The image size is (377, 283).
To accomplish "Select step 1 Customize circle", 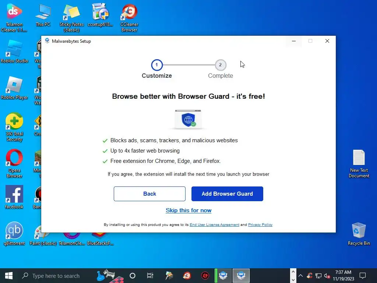I will [157, 65].
